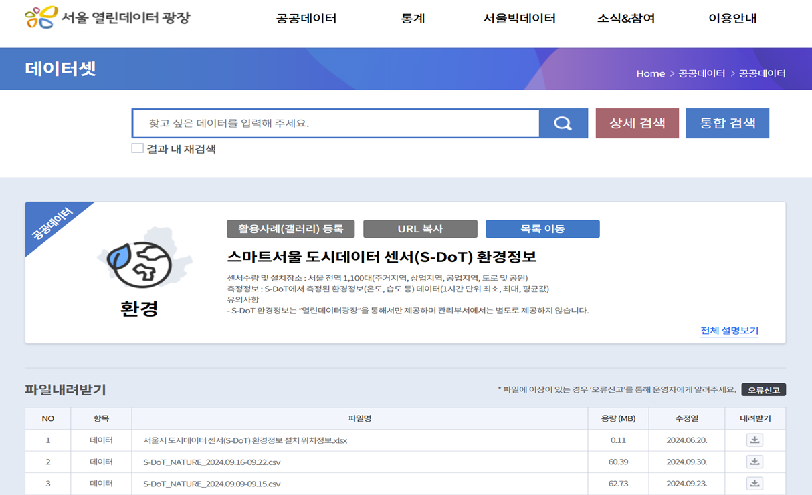Viewport: 812px width, 495px height.
Task: Click the 용량(MB) column header
Action: coord(618,418)
